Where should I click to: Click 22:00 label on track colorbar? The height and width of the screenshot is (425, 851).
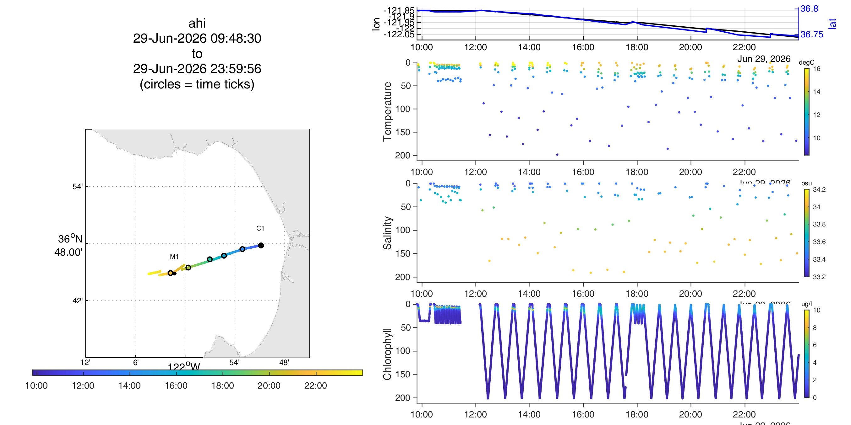click(x=315, y=385)
